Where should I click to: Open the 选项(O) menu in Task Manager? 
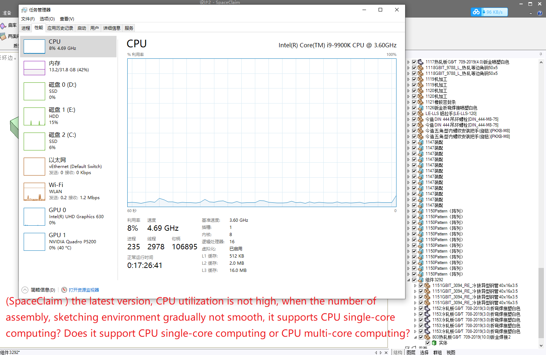click(x=47, y=19)
